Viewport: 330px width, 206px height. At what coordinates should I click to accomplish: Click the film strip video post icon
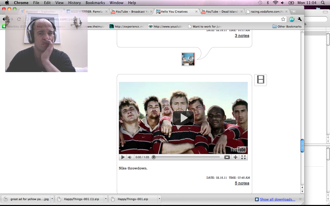pyautogui.click(x=260, y=80)
